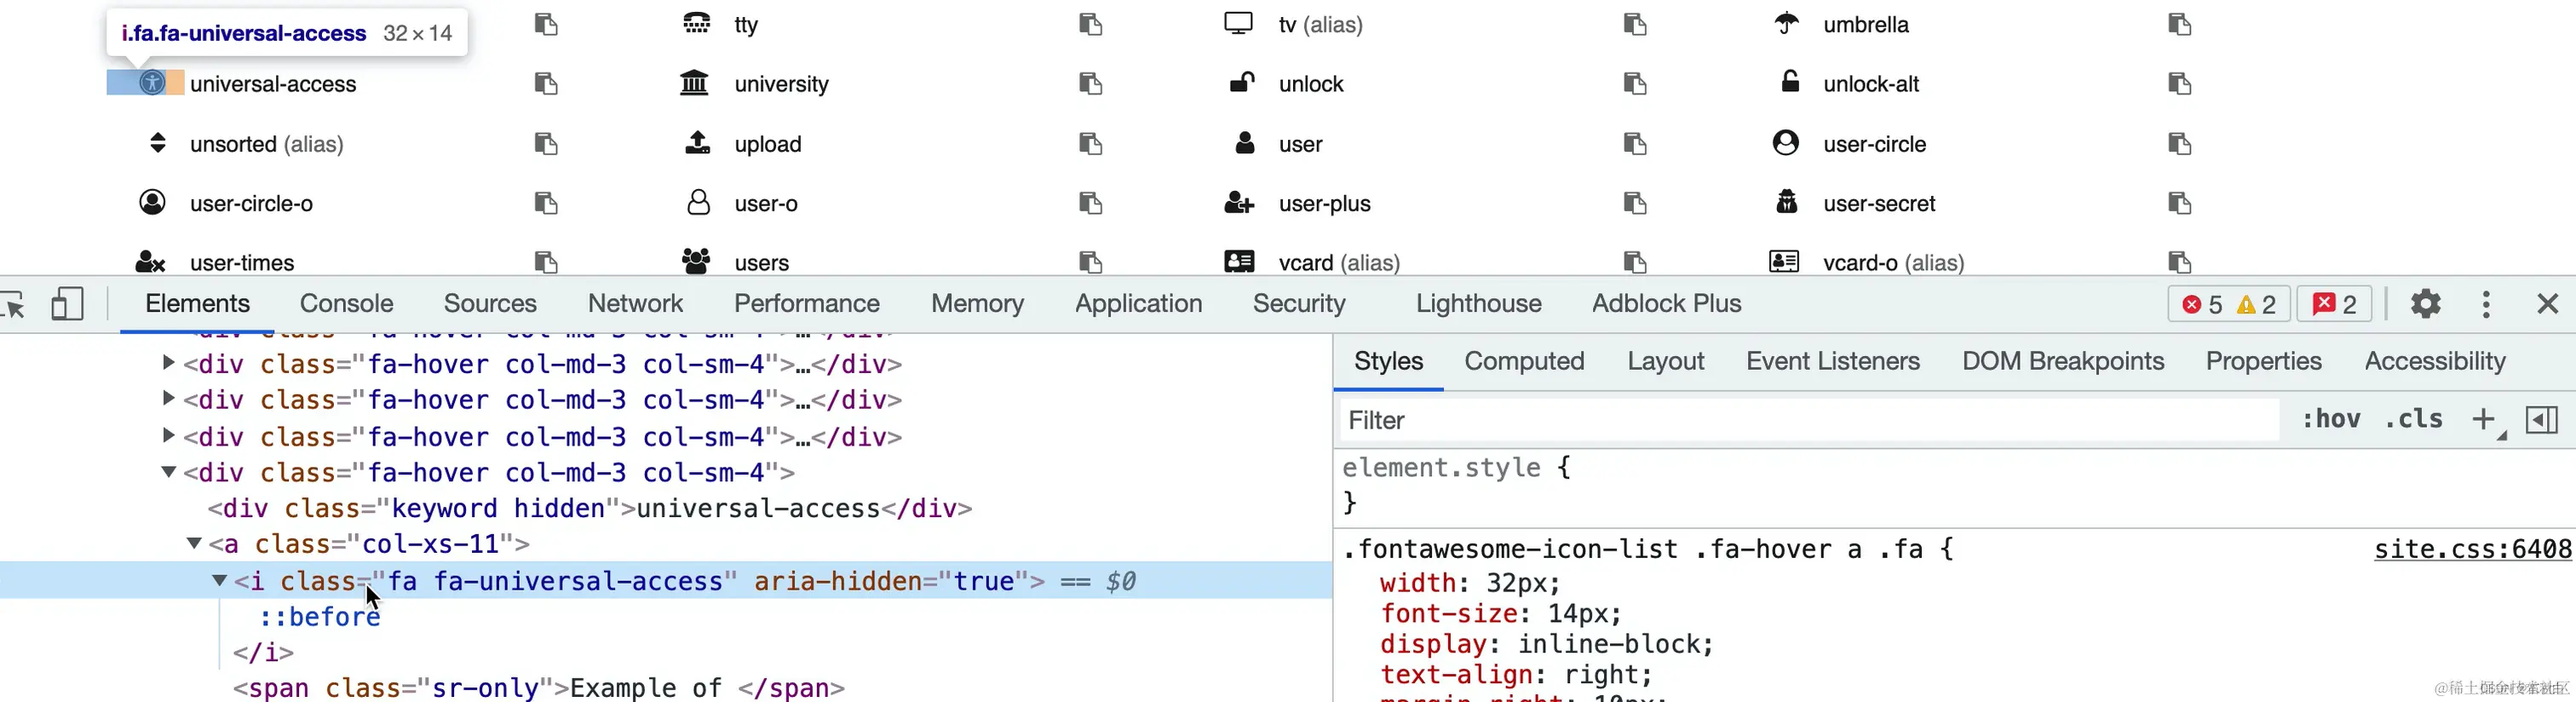Open DevTools three-dot more menu
The height and width of the screenshot is (702, 2576).
pyautogui.click(x=2486, y=303)
